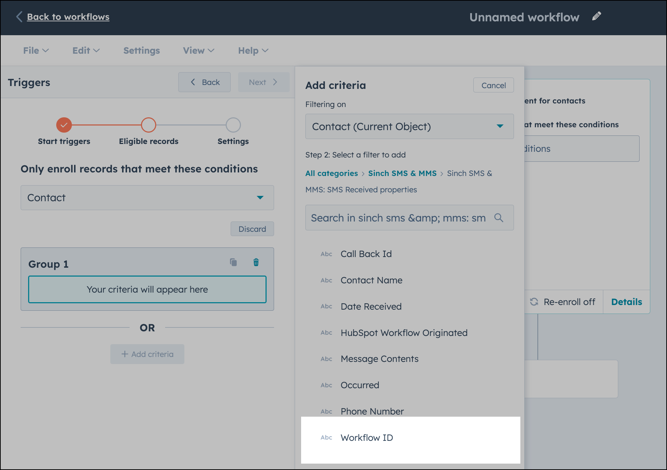Open the Contact (Current Object) filter dropdown
Image resolution: width=667 pixels, height=470 pixels.
click(x=409, y=126)
